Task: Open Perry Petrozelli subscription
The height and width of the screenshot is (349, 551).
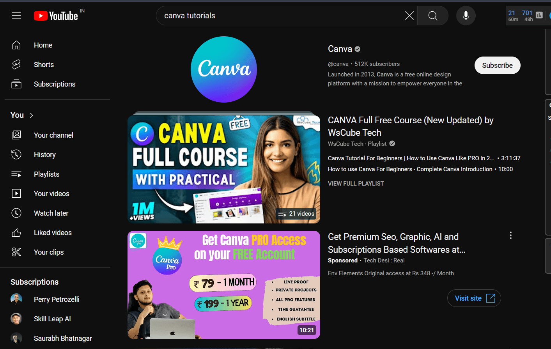Action: pos(57,299)
